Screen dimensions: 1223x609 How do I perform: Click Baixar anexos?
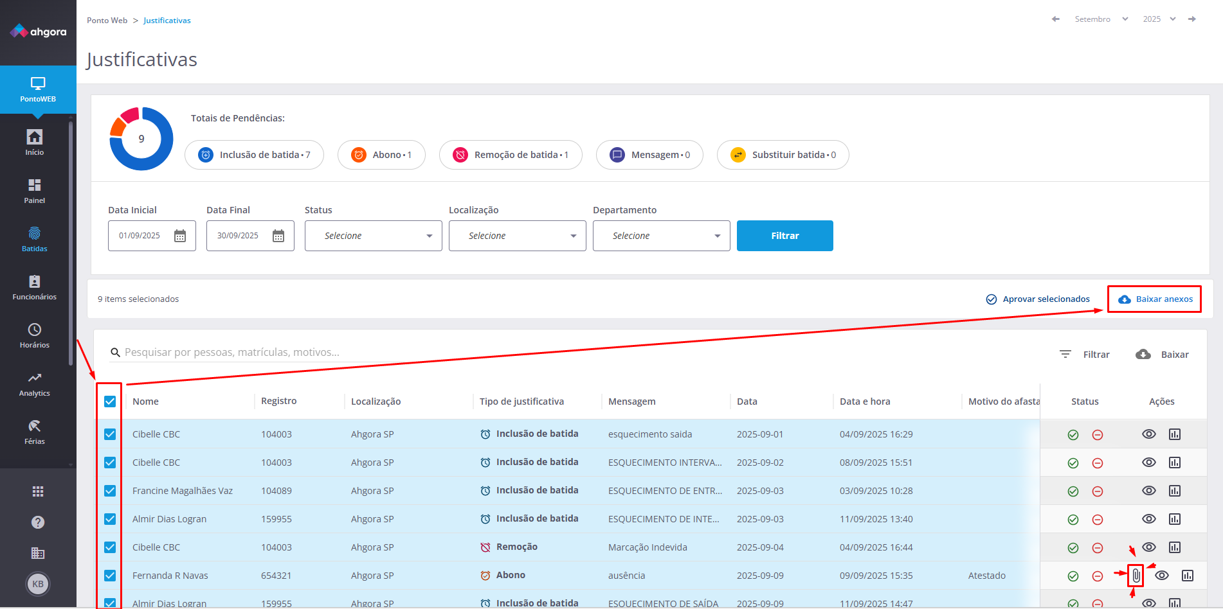(x=1155, y=299)
